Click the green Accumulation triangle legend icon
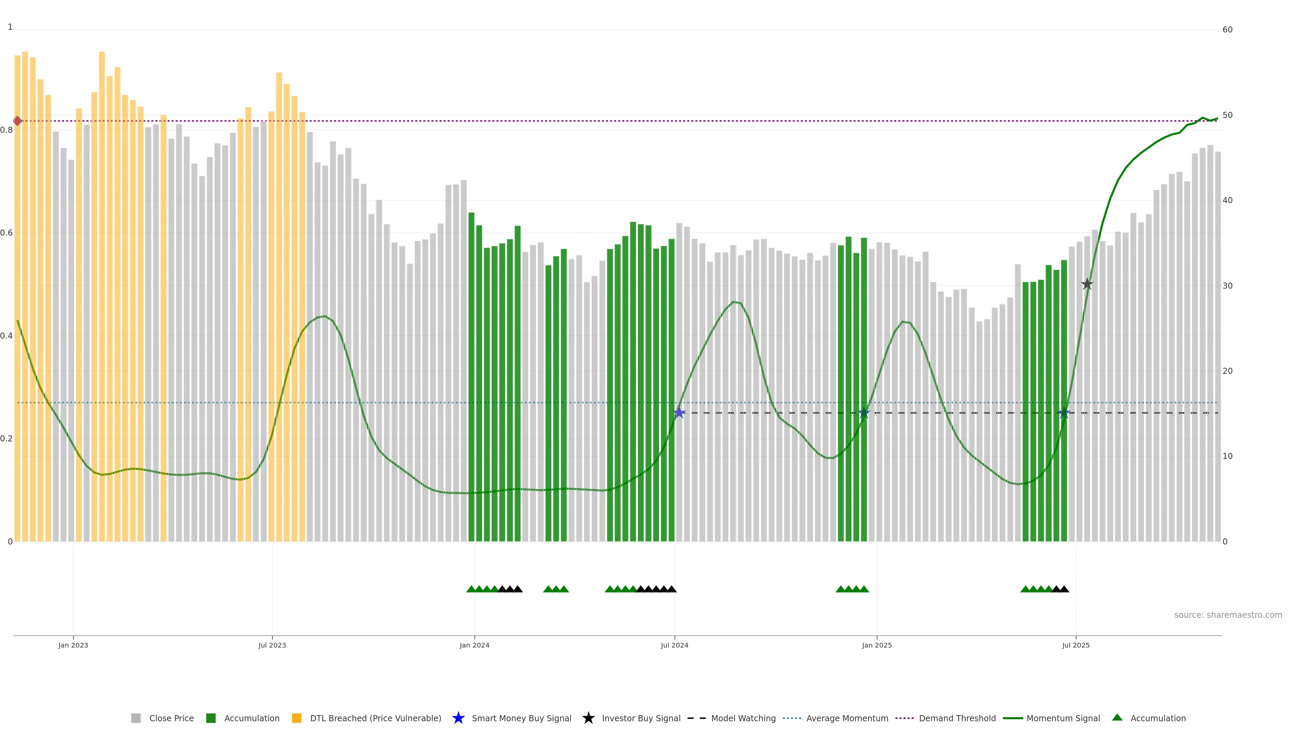The height and width of the screenshot is (730, 1299). (1117, 717)
